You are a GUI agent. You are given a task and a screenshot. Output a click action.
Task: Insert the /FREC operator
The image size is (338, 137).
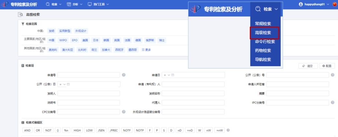click(x=114, y=130)
